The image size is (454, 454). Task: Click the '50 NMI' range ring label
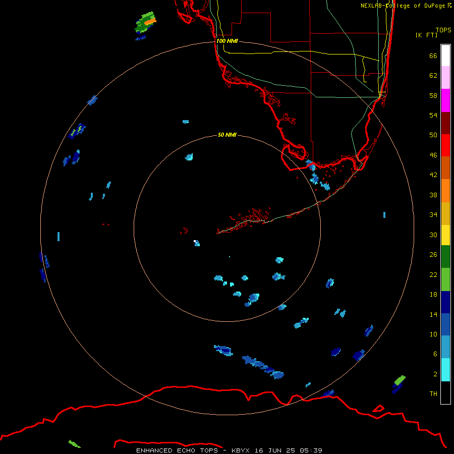(227, 135)
